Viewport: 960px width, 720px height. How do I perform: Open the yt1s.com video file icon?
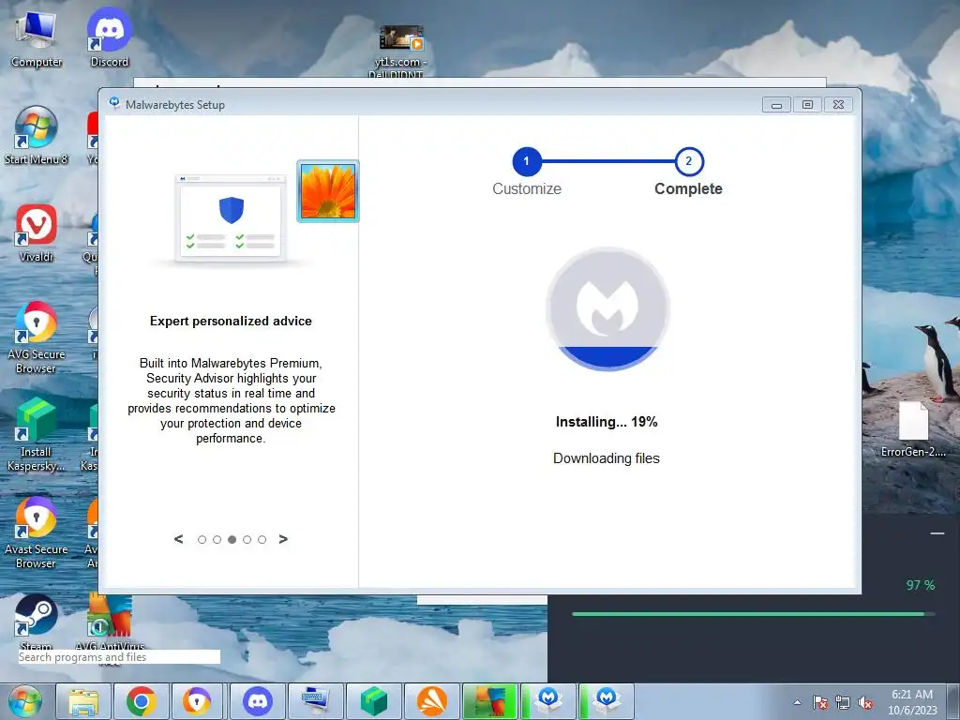[400, 52]
